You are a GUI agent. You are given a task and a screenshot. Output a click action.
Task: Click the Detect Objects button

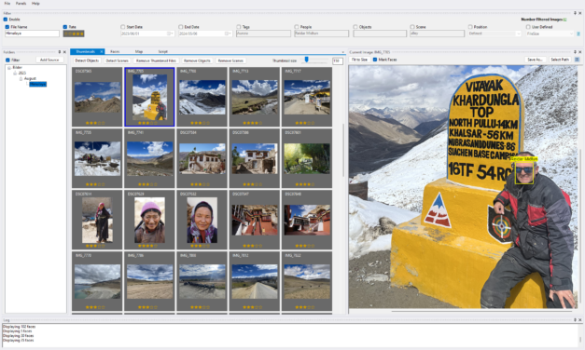[87, 61]
